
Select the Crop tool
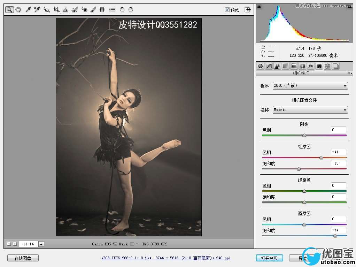point(56,9)
